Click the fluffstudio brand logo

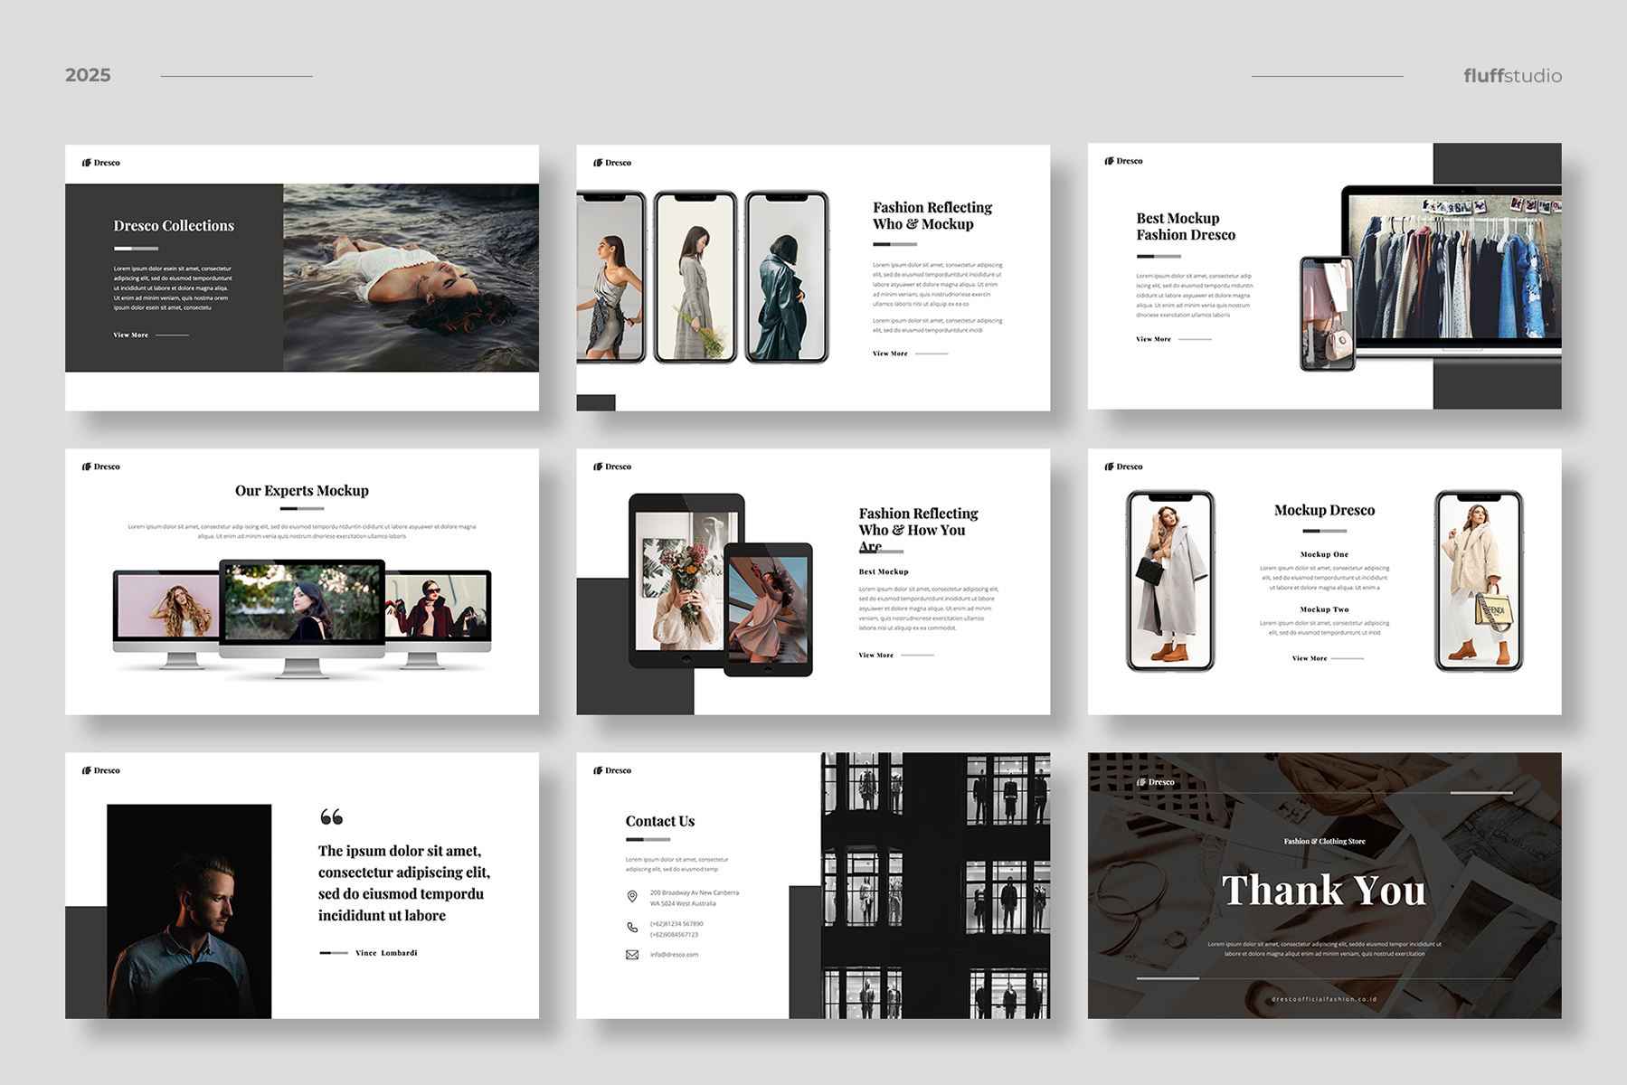click(1512, 76)
